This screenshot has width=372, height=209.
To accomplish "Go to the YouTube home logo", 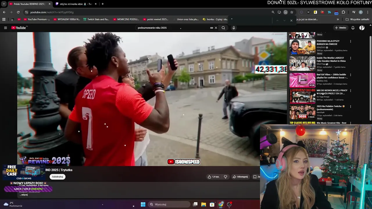I will click(19, 28).
